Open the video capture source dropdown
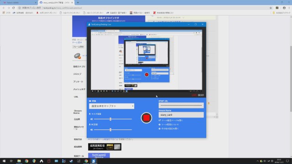The height and width of the screenshot is (164, 292). pyautogui.click(x=111, y=106)
